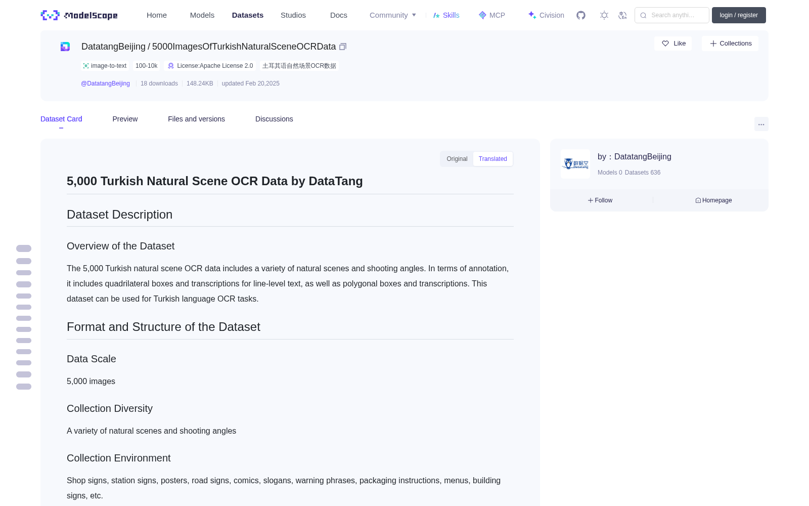The height and width of the screenshot is (506, 809).
Task: Show the Translated version
Action: [493, 159]
